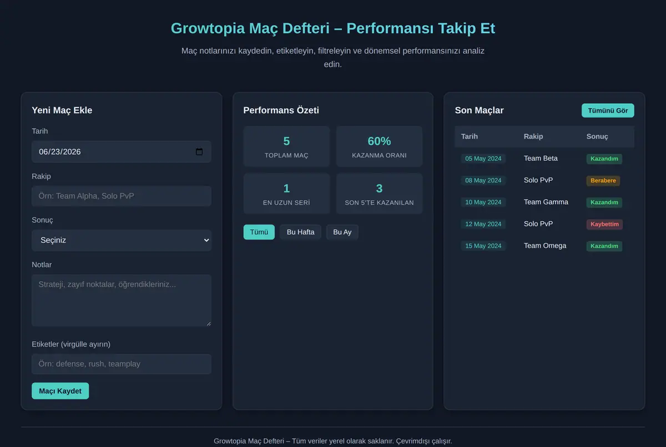Click the footer text about local storage
Screen dimensions: 666x447
[x=333, y=441]
